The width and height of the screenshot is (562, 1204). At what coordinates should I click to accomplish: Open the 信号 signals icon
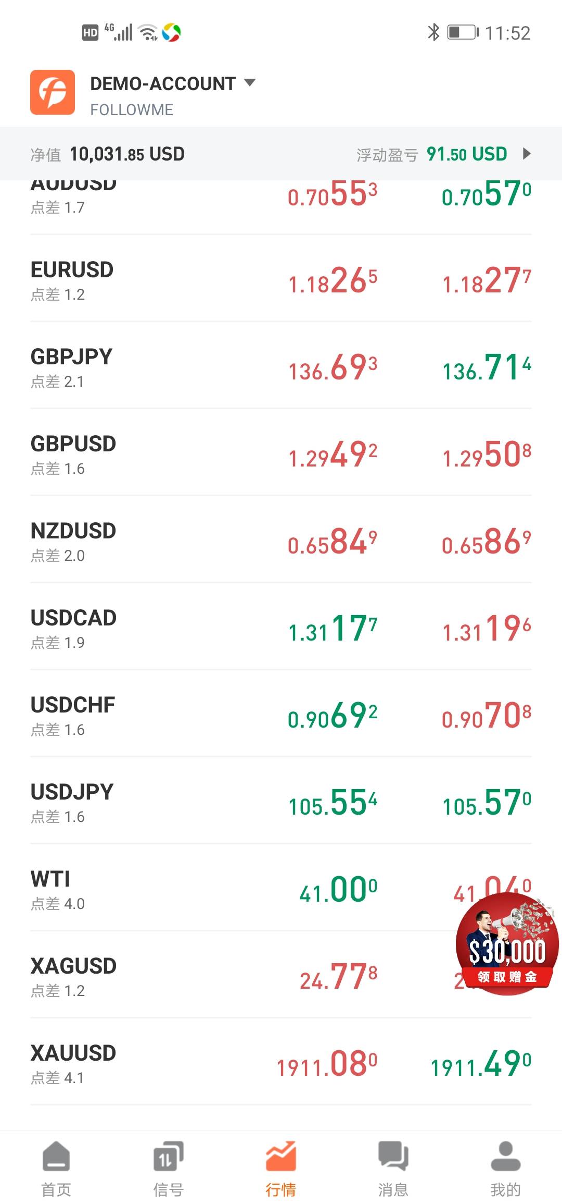point(168,1156)
